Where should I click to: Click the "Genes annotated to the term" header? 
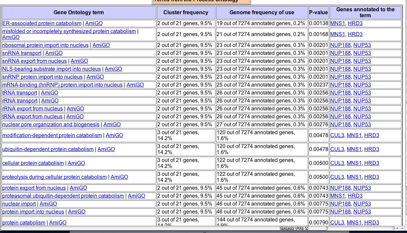tap(365, 13)
